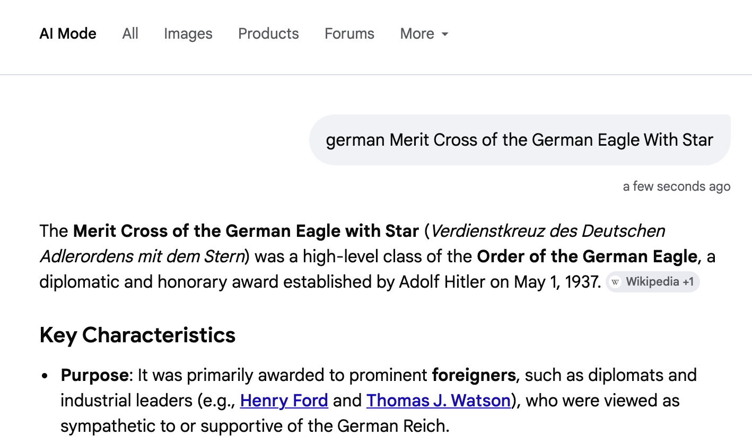The image size is (752, 444).
Task: Switch to the Forums tab
Action: 349,34
